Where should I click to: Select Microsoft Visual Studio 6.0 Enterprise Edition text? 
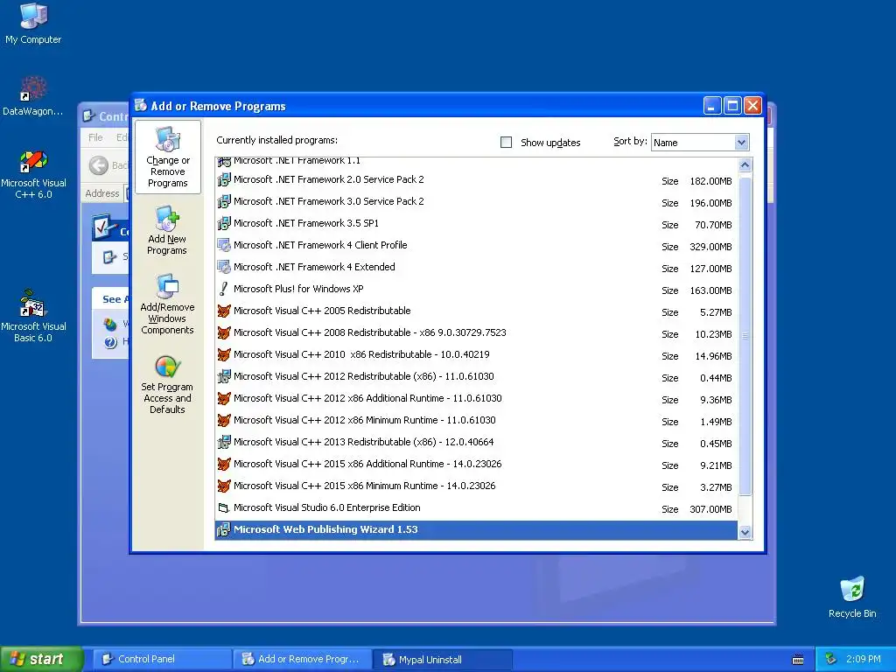[x=327, y=507]
